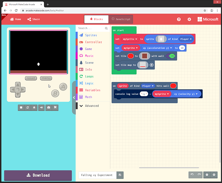This screenshot has width=222, height=183.
Task: Switch to the JavaScript editor tab
Action: (x=121, y=19)
